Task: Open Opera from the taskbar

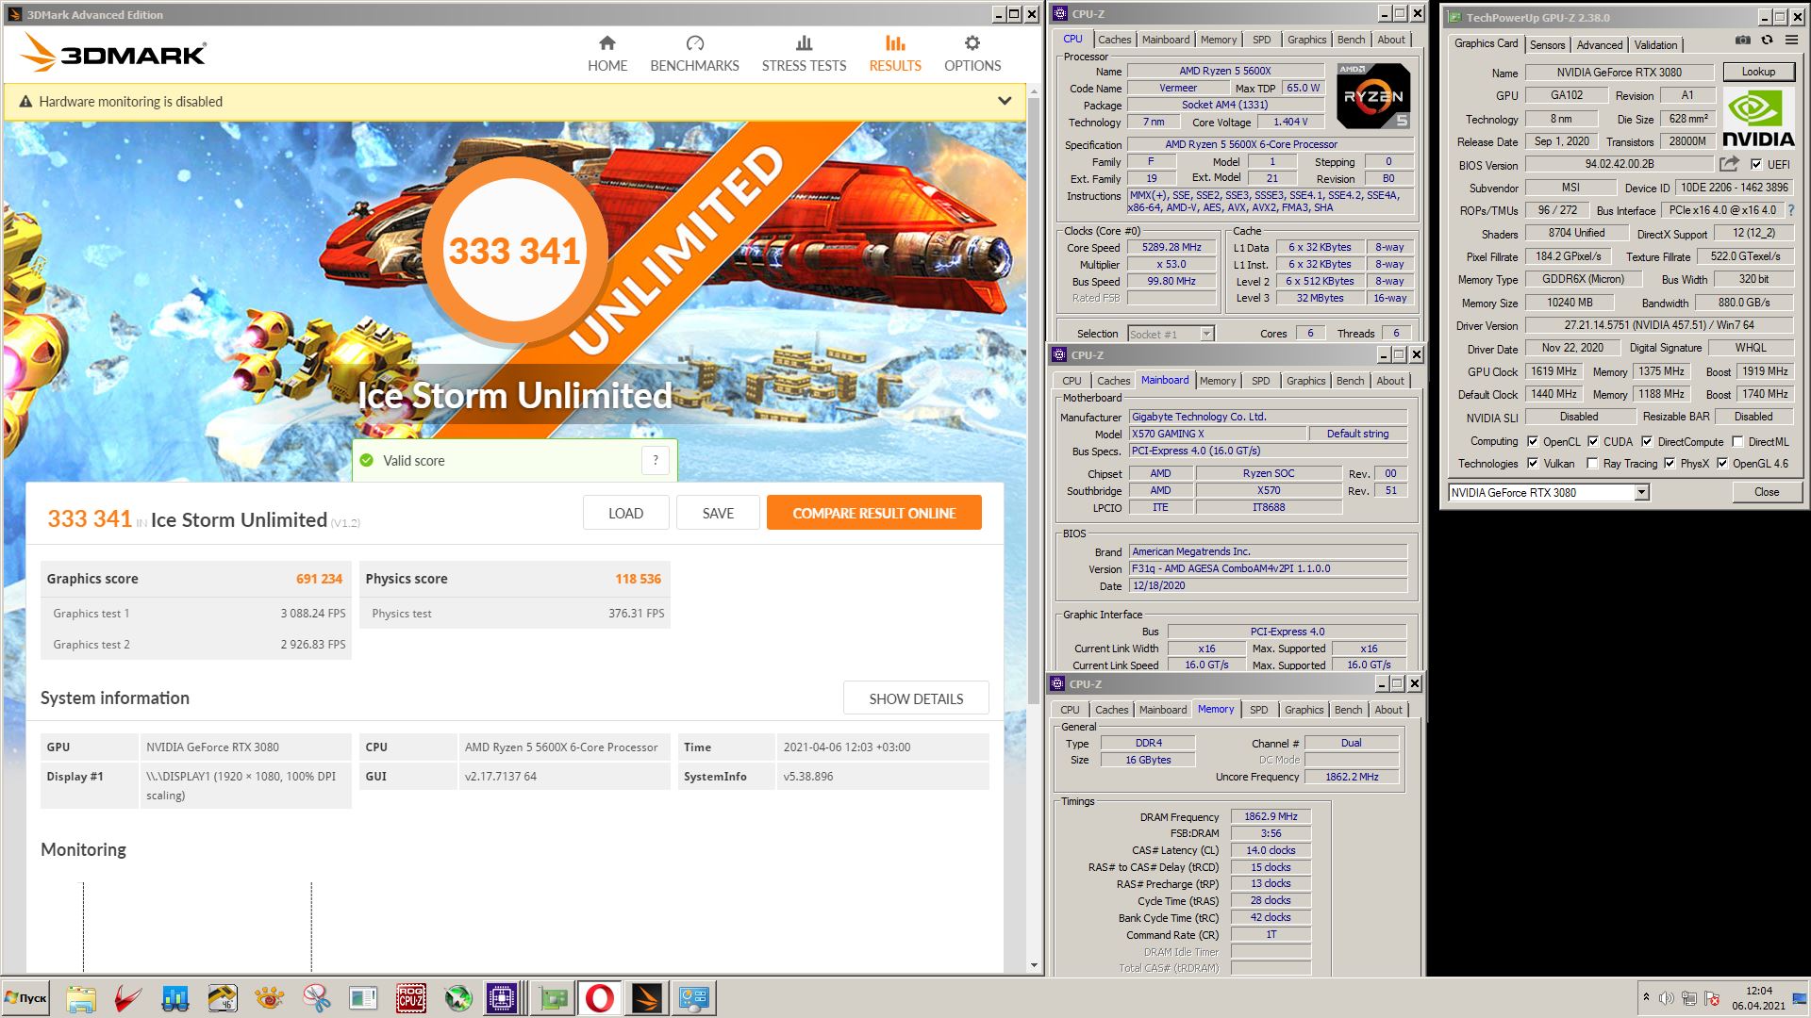Action: (x=599, y=998)
